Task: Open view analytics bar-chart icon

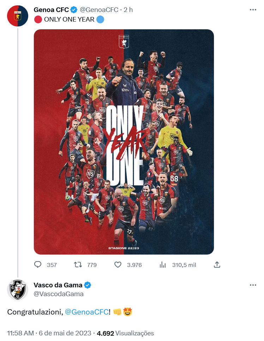Action: [163, 264]
